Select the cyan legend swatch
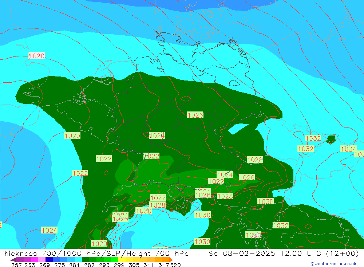Viewport: 364px width, 267px height. coord(78,260)
